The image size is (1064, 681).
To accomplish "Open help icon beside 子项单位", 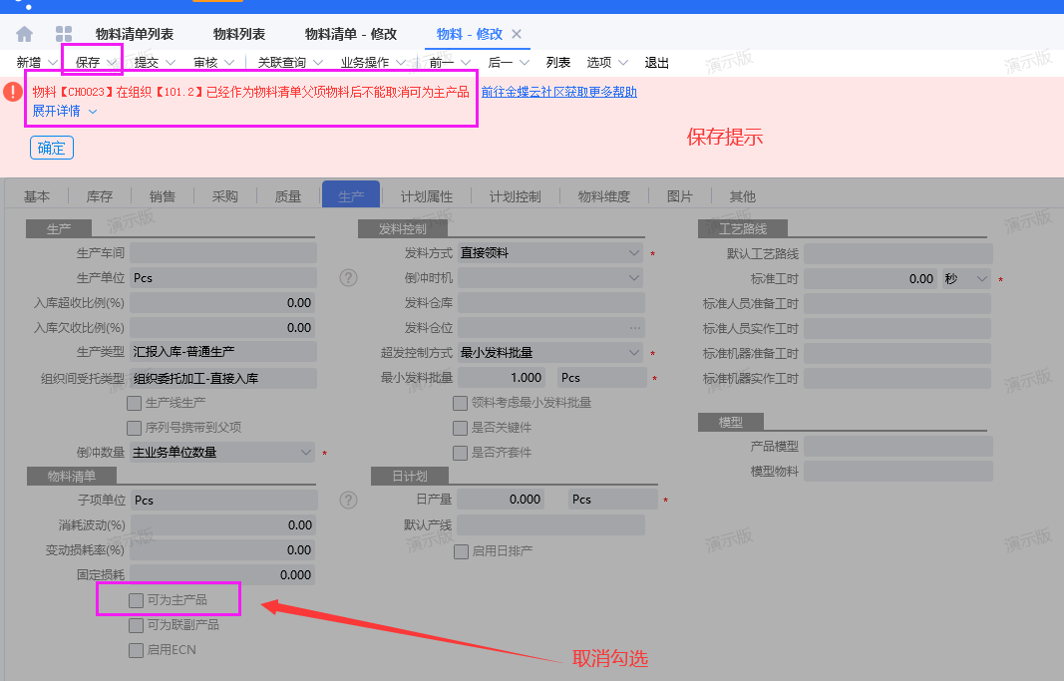I will click(x=348, y=500).
